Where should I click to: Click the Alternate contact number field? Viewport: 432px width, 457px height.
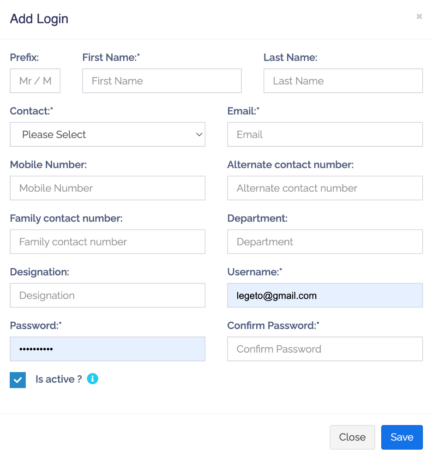coord(325,188)
